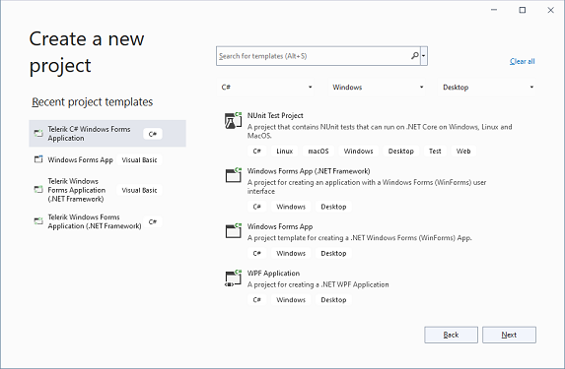Click the Back button
This screenshot has width=565, height=369.
coord(452,335)
